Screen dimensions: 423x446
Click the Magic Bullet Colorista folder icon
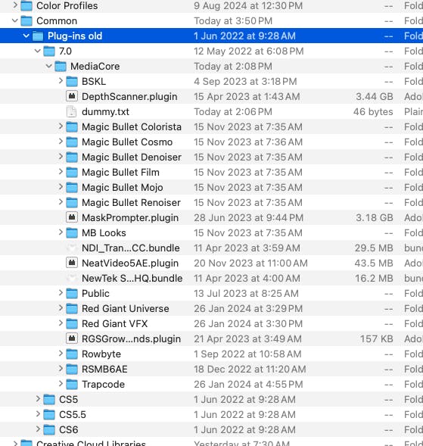tap(72, 127)
